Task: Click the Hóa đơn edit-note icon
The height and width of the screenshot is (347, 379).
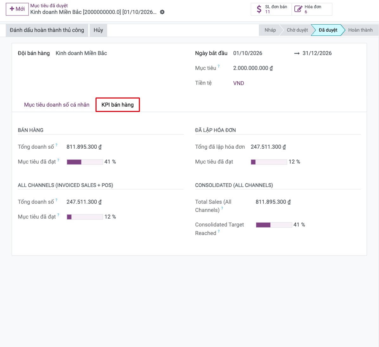Action: (x=298, y=9)
